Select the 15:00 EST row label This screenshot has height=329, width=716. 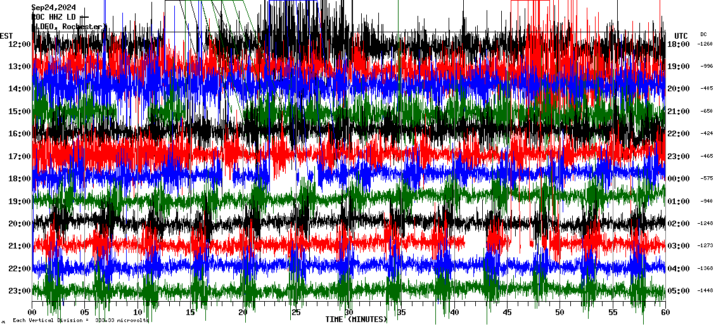coord(20,112)
